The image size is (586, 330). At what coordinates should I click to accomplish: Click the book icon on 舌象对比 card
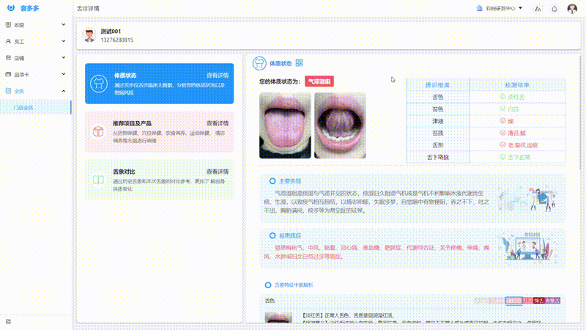pyautogui.click(x=98, y=180)
